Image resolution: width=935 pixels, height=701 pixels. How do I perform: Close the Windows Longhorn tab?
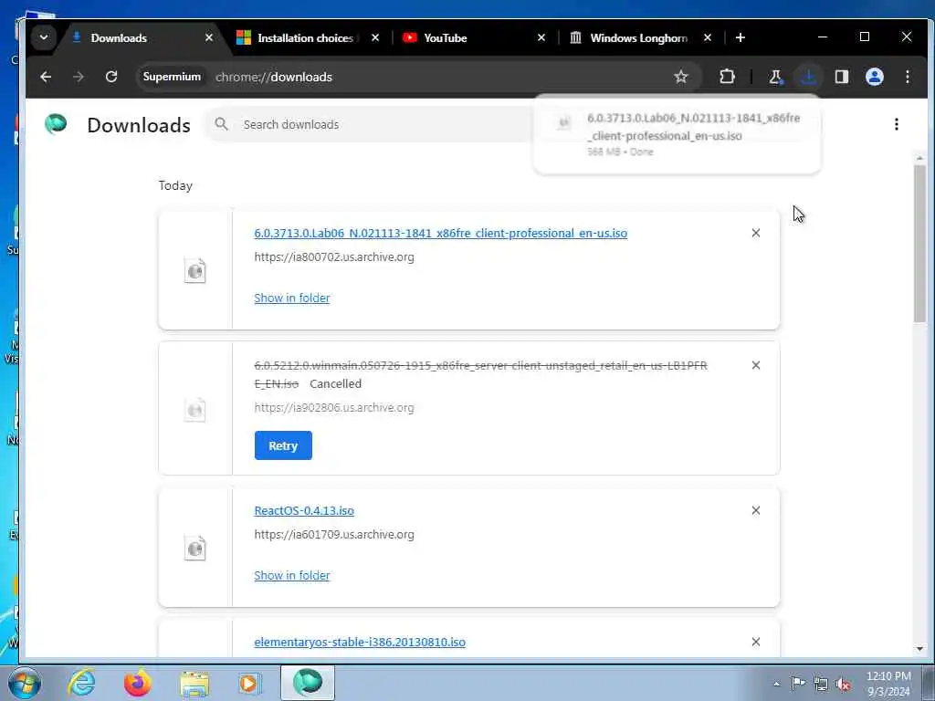pos(708,37)
